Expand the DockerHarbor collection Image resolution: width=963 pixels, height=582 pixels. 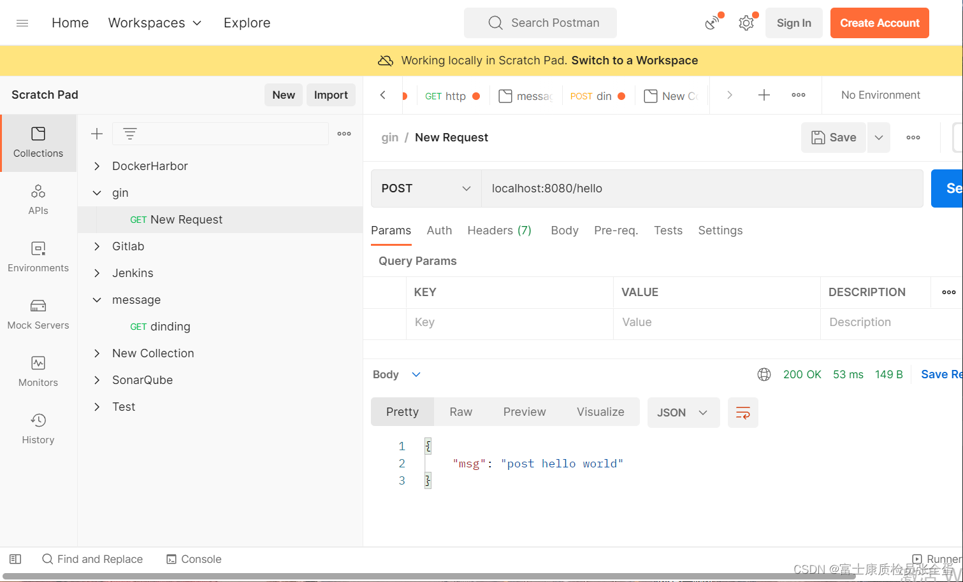click(97, 166)
